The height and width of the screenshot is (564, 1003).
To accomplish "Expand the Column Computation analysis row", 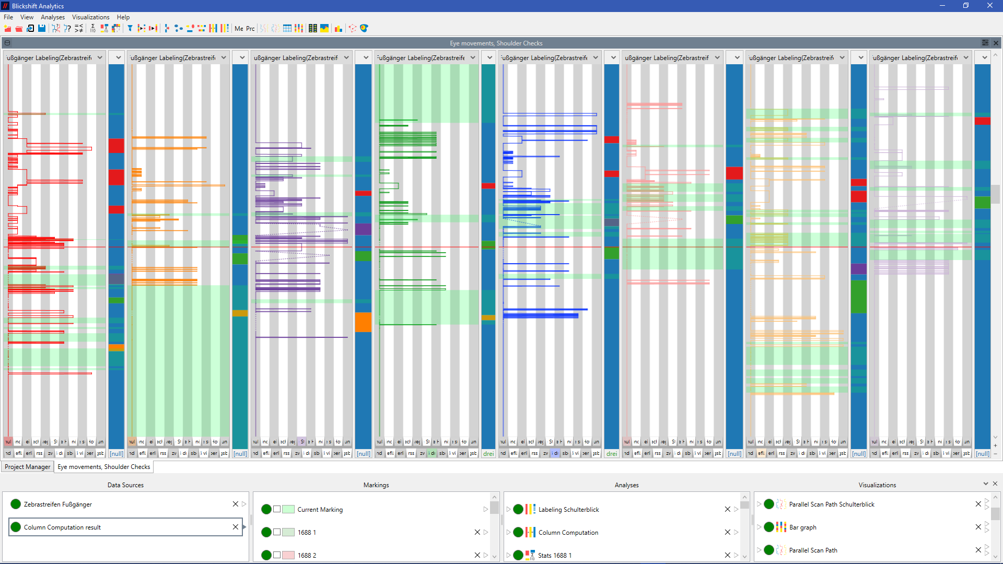I will click(x=508, y=532).
